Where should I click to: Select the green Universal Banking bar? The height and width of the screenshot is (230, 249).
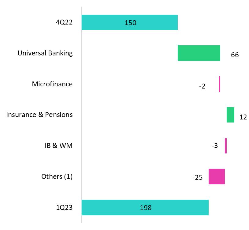pos(199,53)
